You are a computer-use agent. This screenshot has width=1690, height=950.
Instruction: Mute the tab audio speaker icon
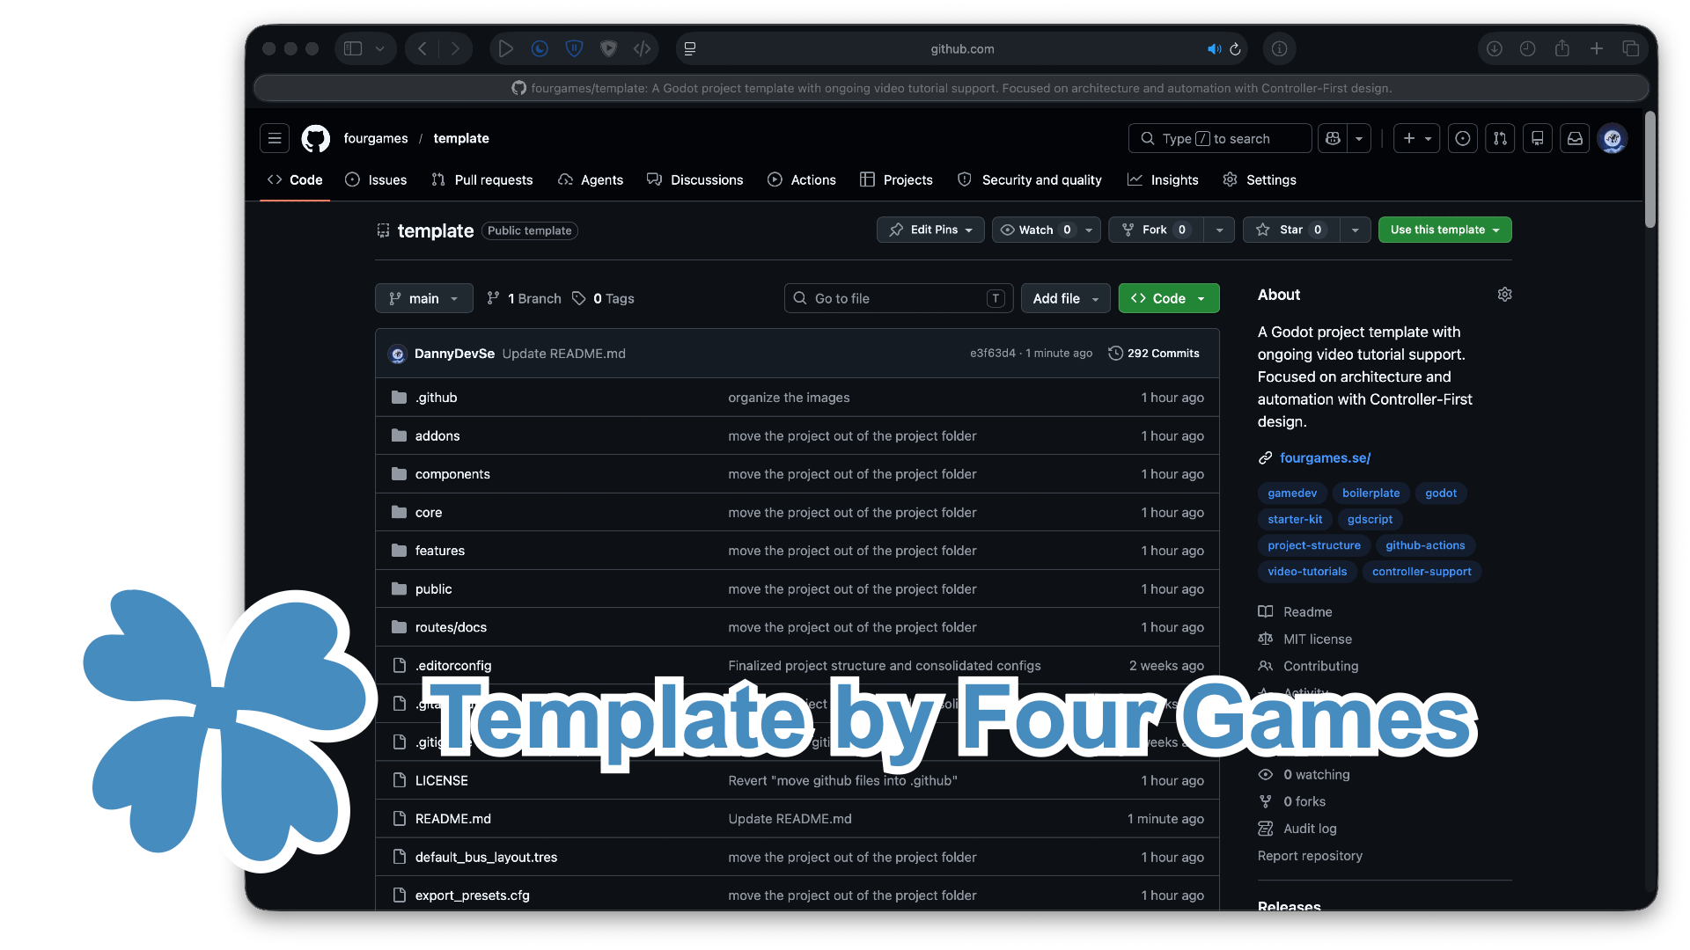click(1214, 49)
